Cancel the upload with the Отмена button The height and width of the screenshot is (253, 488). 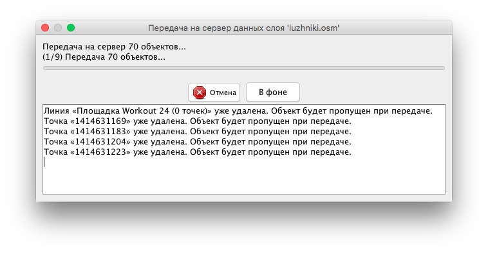click(x=214, y=92)
